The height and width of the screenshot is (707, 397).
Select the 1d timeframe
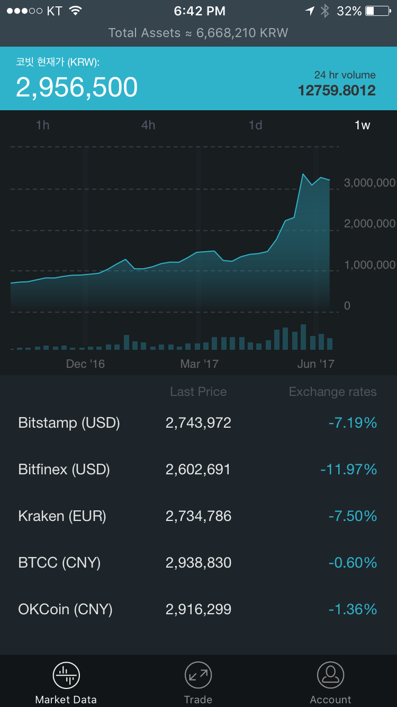[x=255, y=125]
